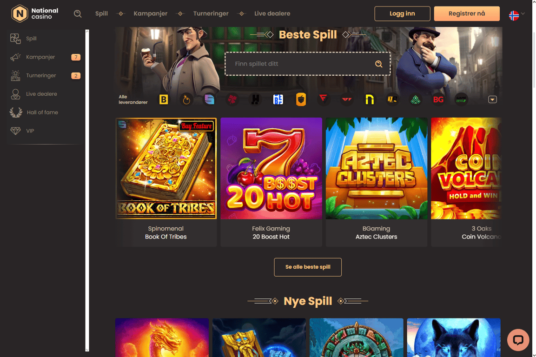The height and width of the screenshot is (357, 536).
Task: Open the Norwegian flag language selector
Action: [x=516, y=15]
